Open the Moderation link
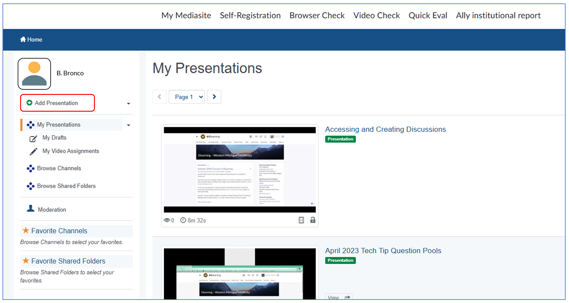569x303 pixels. 52,210
